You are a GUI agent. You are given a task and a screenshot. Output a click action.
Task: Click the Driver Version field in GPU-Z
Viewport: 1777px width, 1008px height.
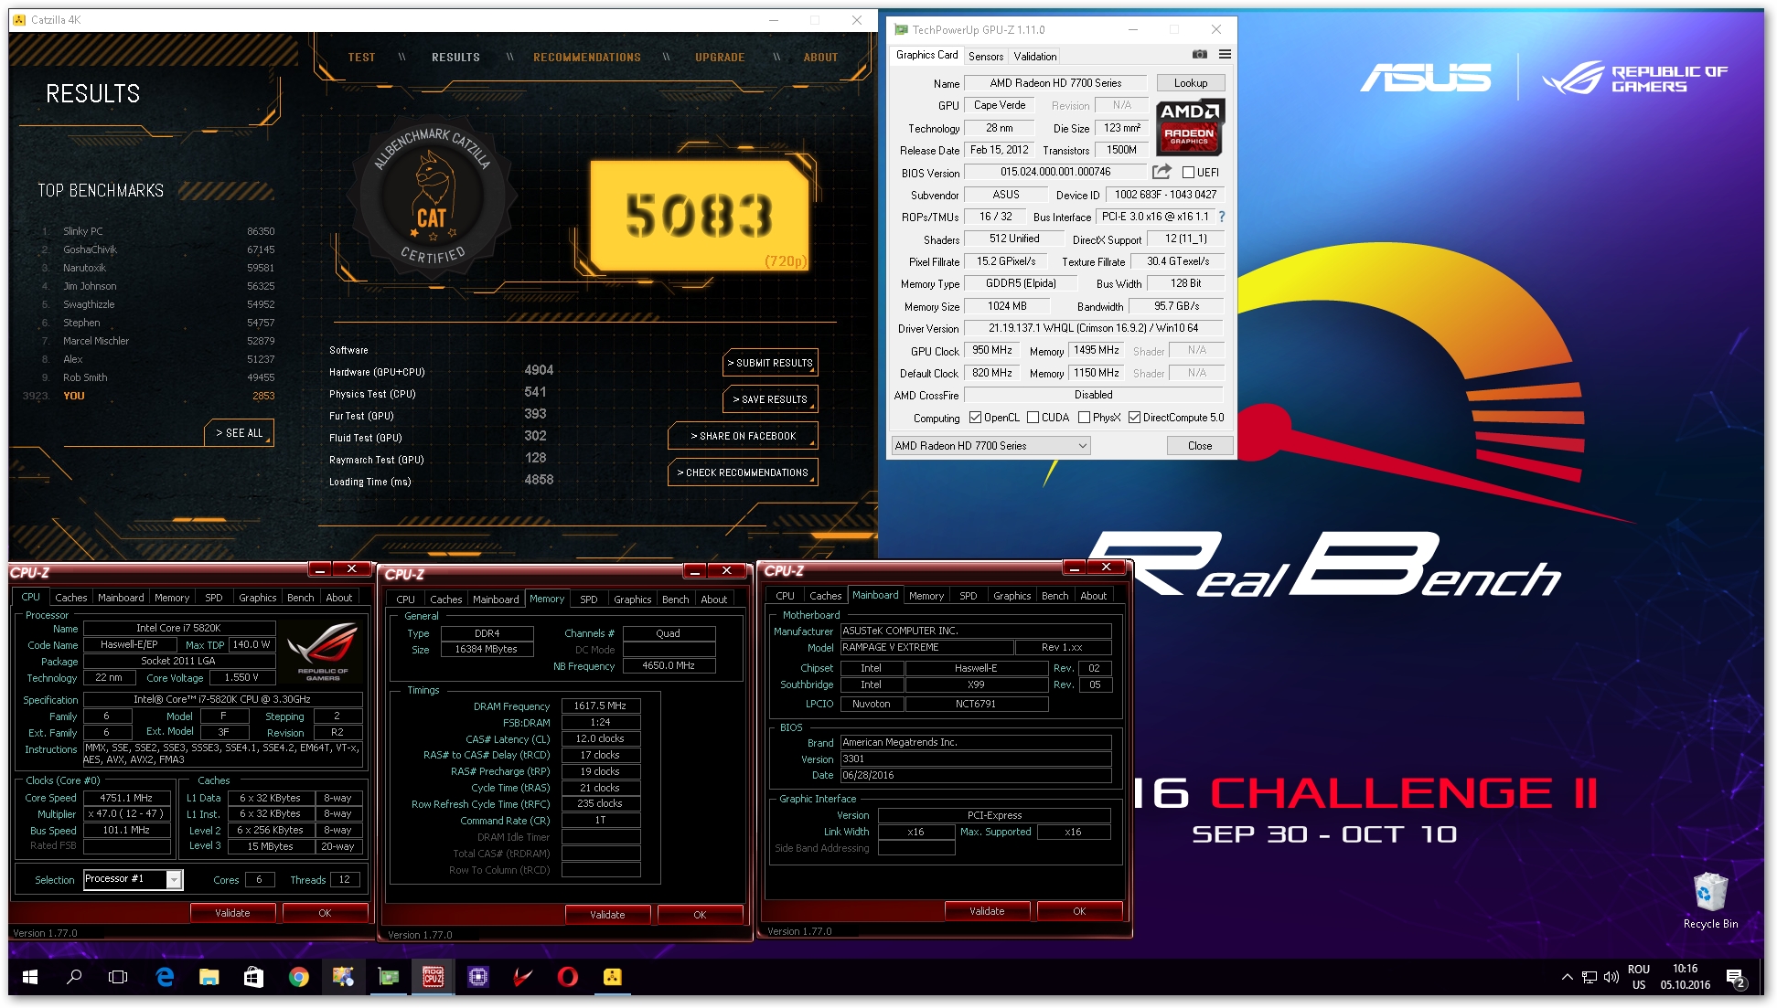coord(1093,328)
